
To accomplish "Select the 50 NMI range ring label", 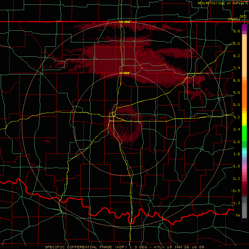I will (x=124, y=73).
